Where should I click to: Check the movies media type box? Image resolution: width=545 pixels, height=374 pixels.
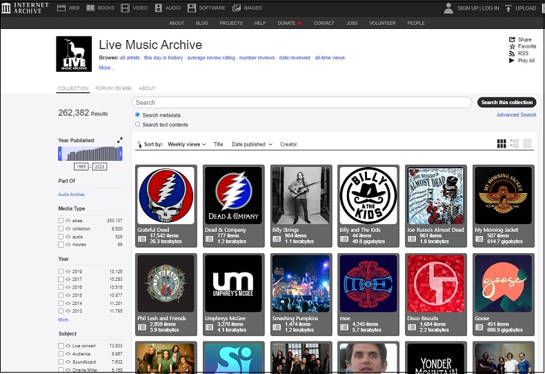pos(61,244)
